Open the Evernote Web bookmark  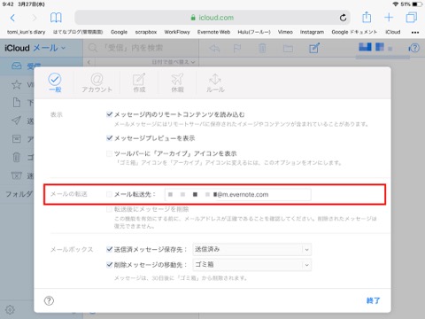click(x=213, y=32)
